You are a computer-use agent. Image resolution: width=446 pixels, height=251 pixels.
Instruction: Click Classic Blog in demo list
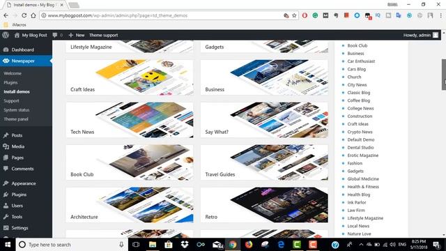pos(359,93)
